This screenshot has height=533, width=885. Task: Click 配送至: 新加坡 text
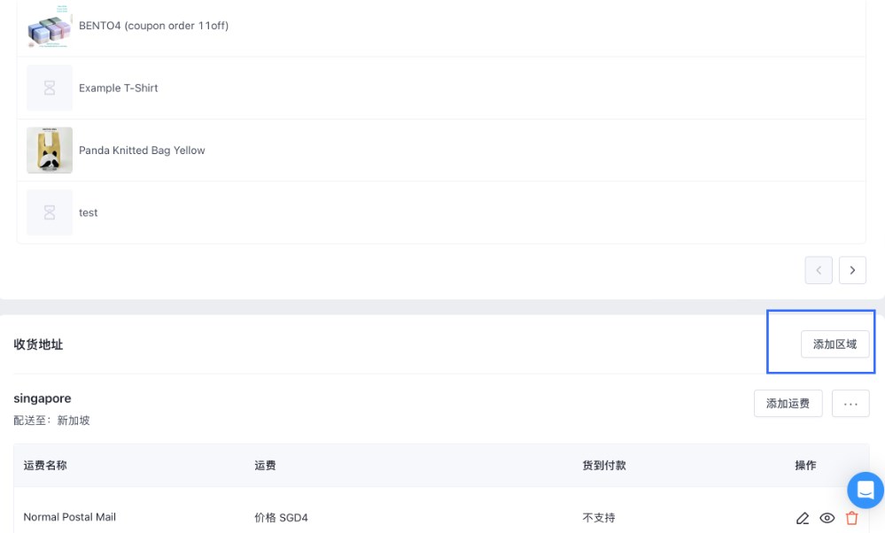point(52,421)
